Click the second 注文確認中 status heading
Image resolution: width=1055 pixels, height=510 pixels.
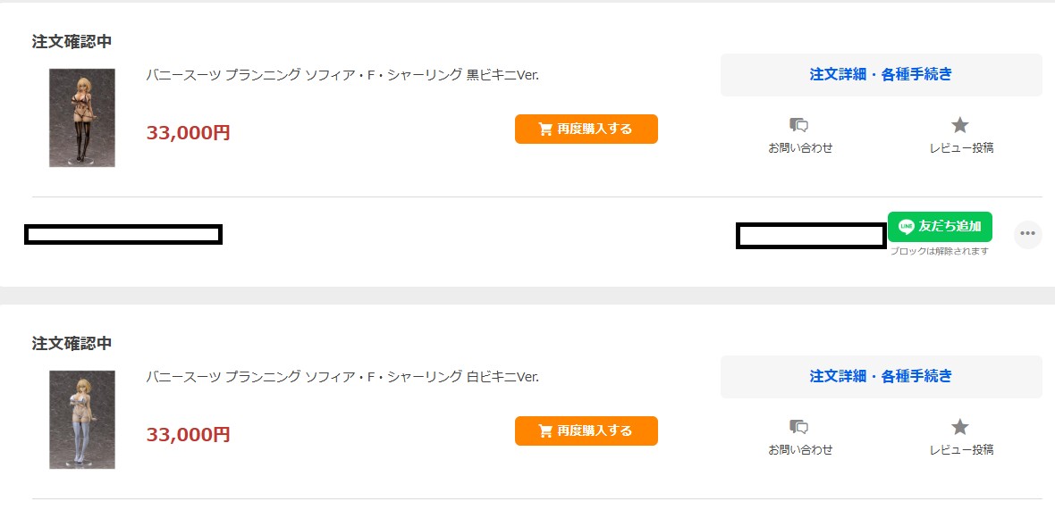(72, 344)
